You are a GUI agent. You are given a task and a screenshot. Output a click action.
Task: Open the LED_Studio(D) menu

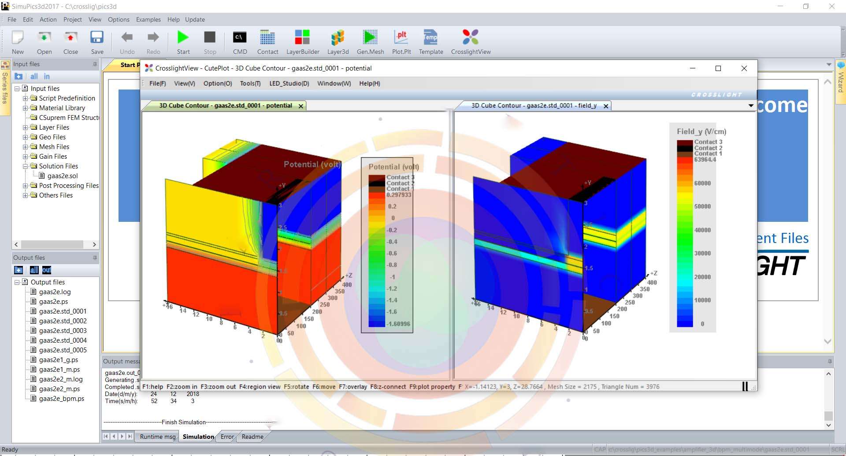289,83
